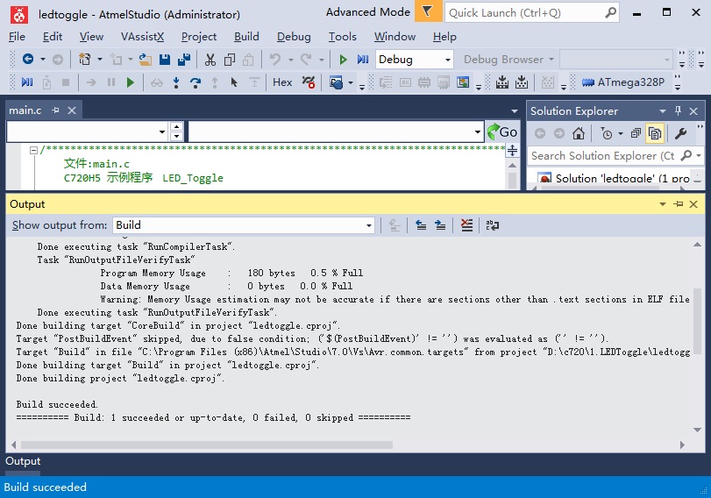Screen dimensions: 711x498
Task: Open the Debug Browser dropdown
Action: tap(551, 60)
